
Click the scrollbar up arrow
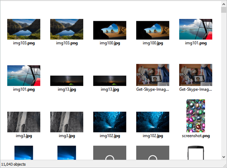point(224,4)
